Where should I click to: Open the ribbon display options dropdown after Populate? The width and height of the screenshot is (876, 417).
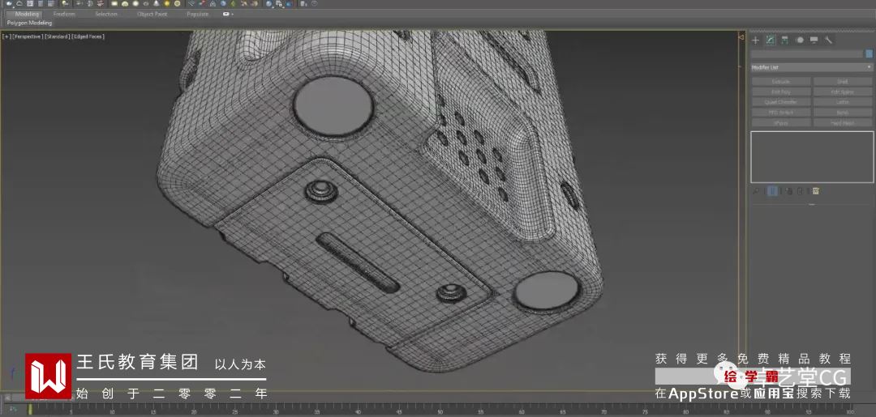point(228,14)
